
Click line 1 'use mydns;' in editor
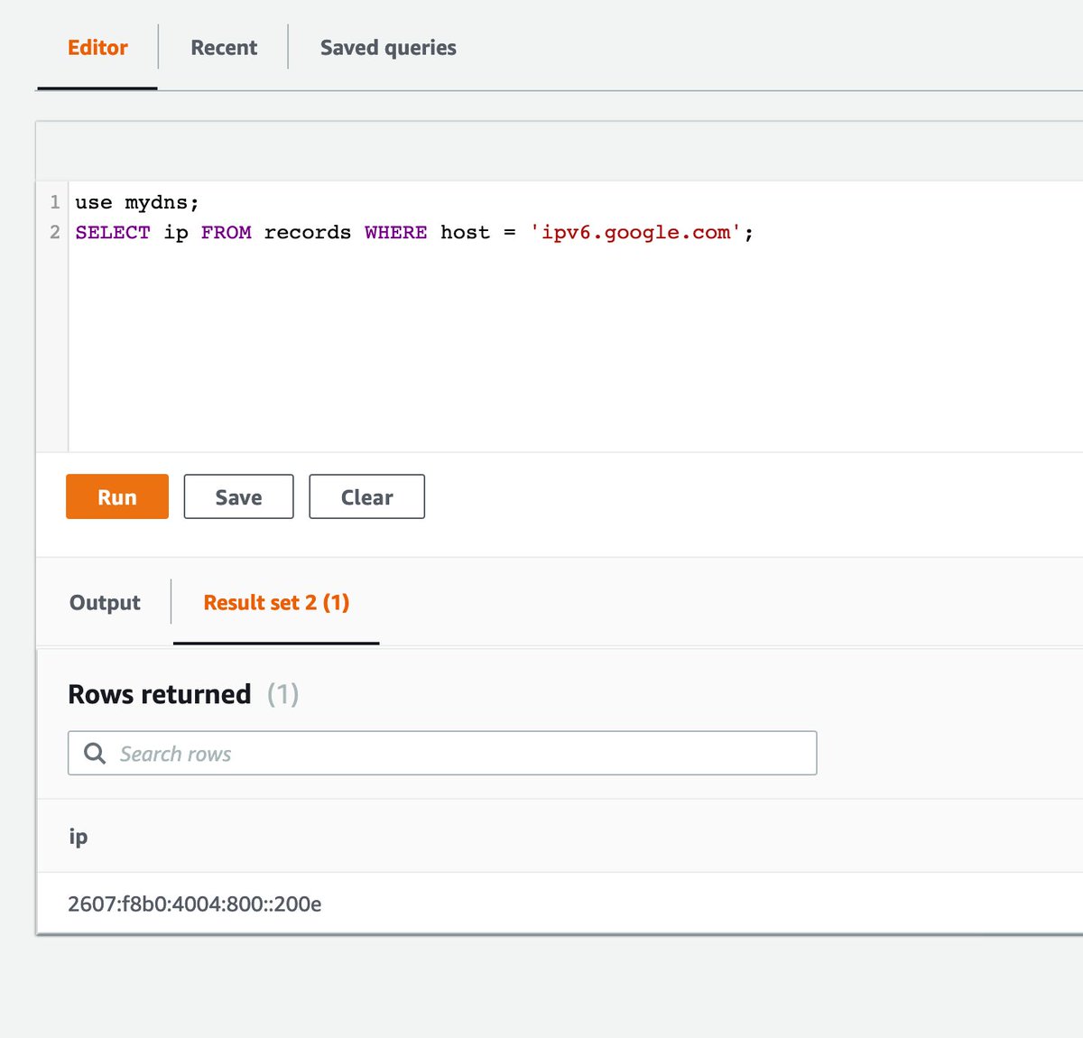pos(137,202)
